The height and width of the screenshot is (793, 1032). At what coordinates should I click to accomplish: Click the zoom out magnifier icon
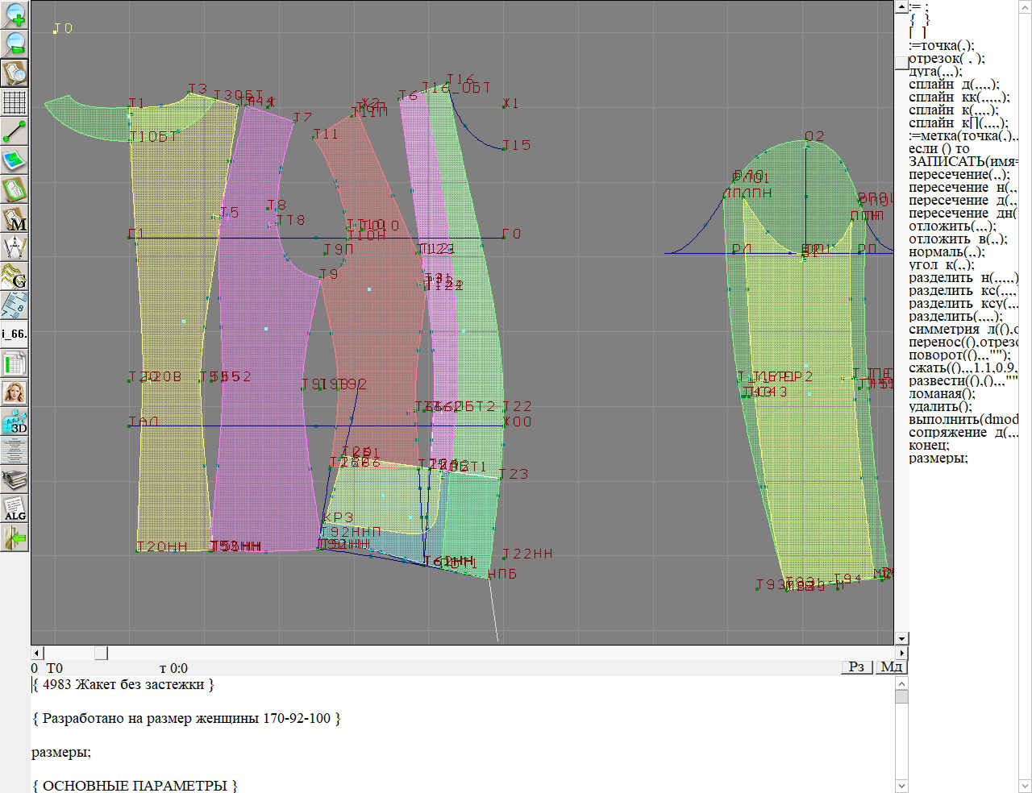tap(15, 44)
